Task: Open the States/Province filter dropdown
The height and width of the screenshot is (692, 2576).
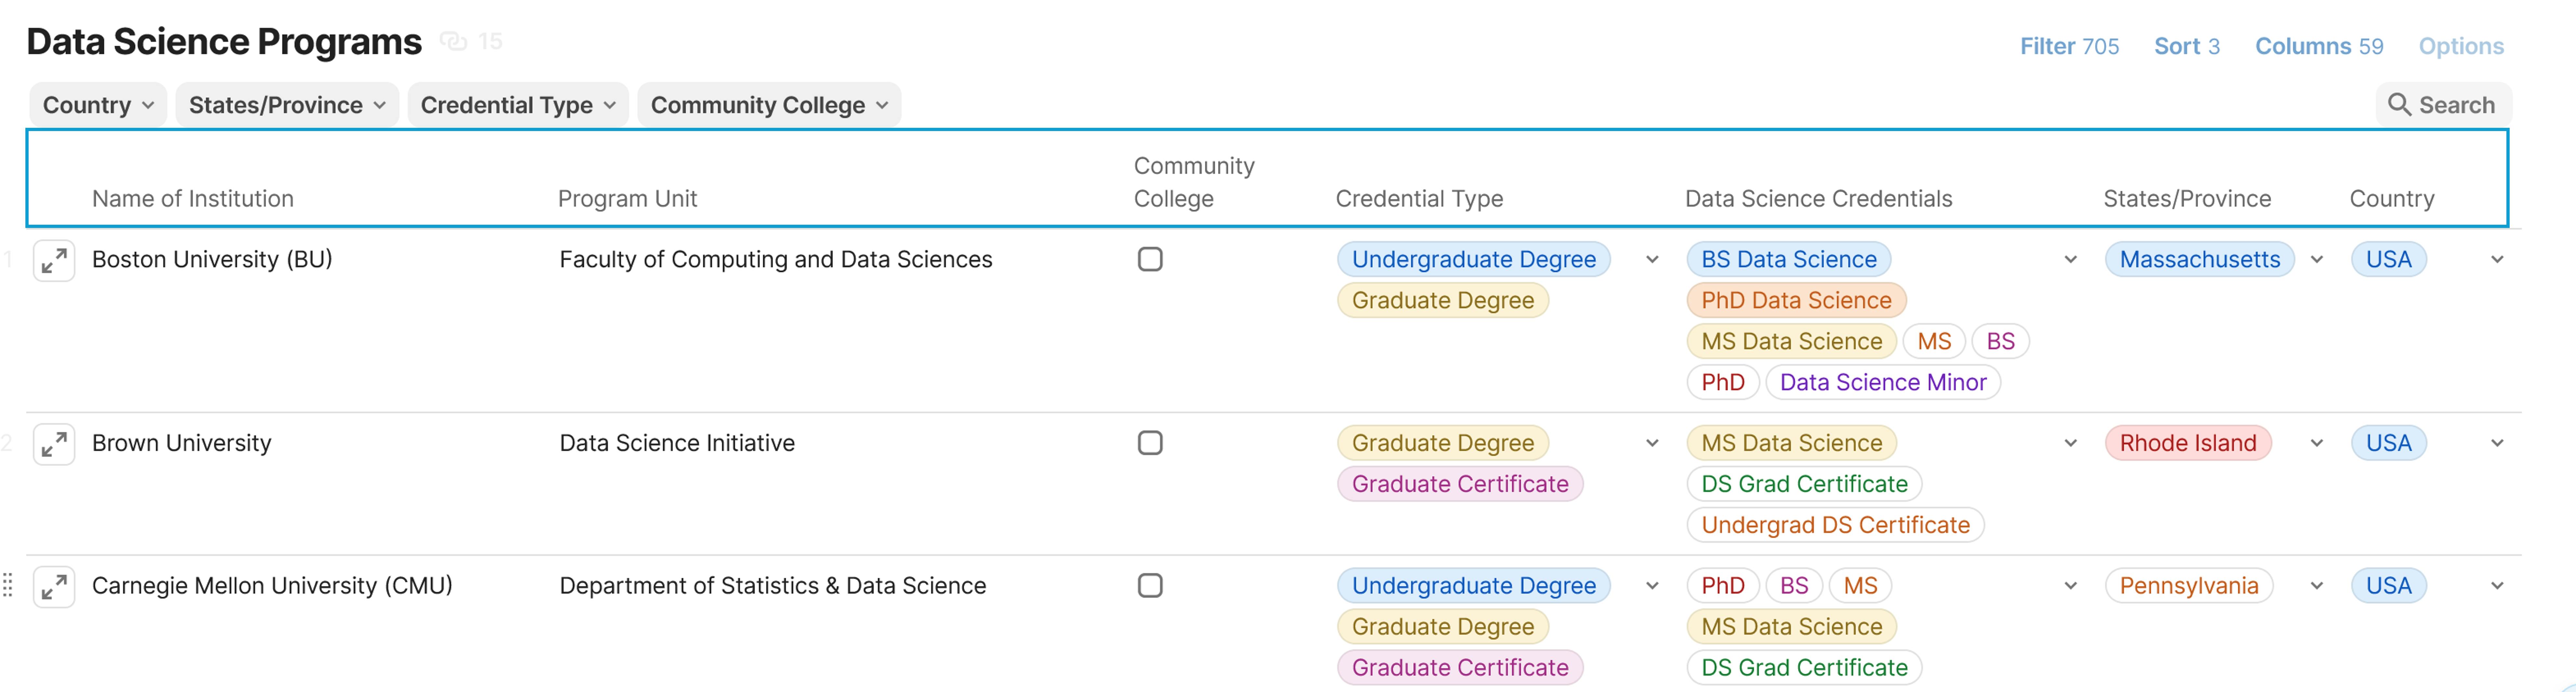Action: point(287,105)
